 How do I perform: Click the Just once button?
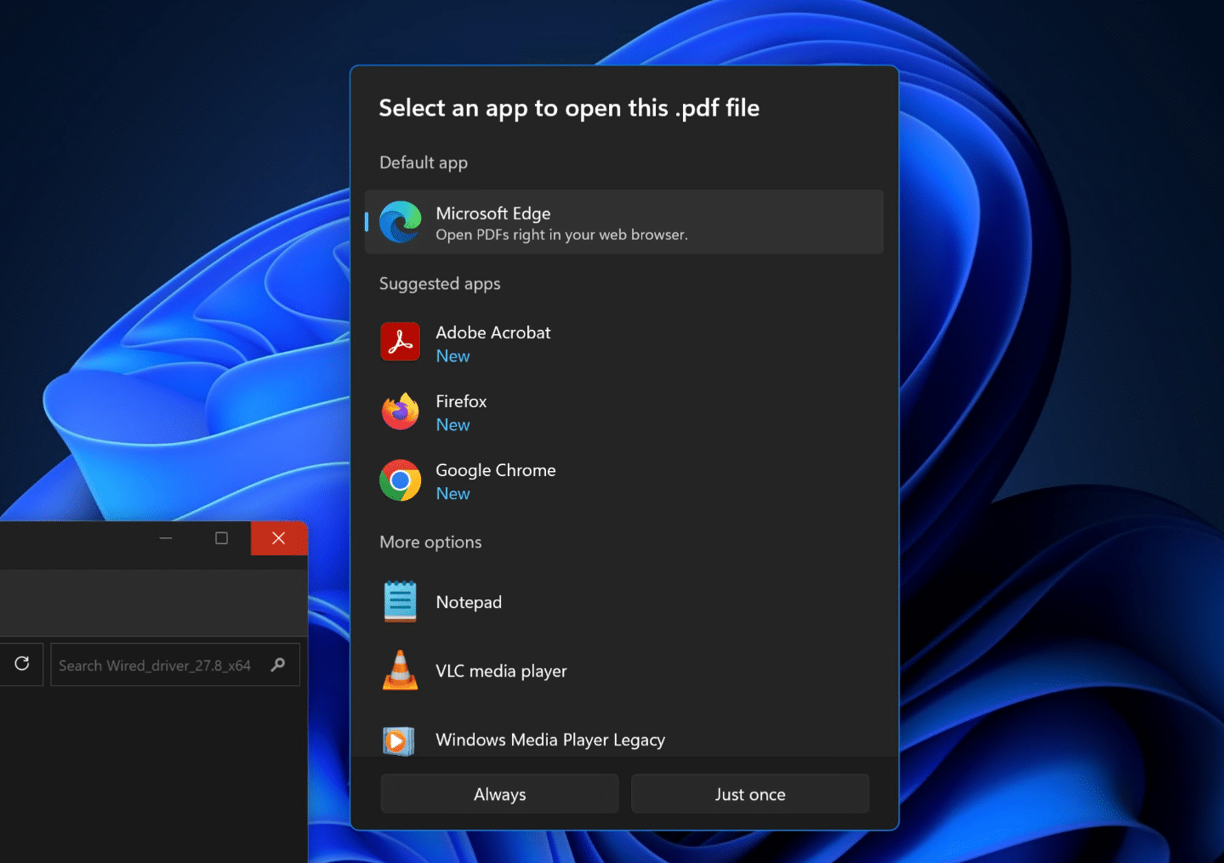pyautogui.click(x=750, y=793)
